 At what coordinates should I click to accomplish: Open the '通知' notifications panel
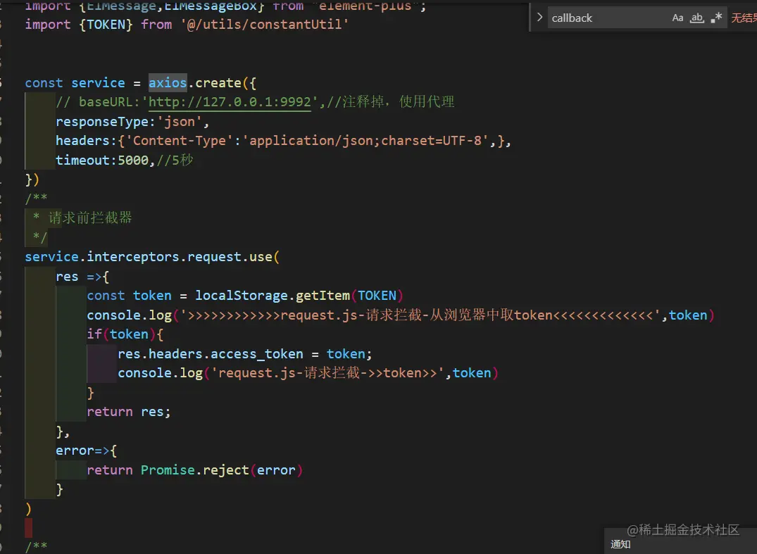(620, 544)
